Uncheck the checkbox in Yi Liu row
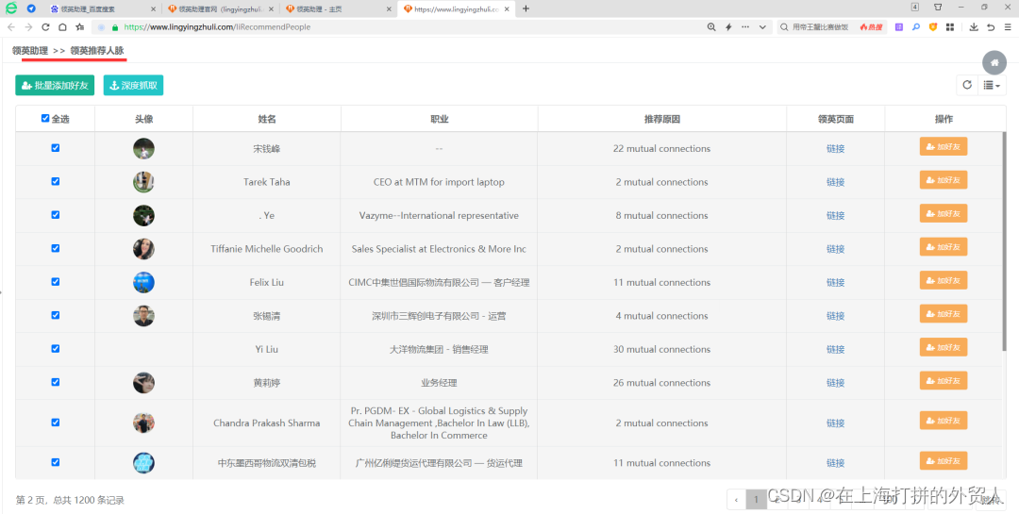 point(56,349)
